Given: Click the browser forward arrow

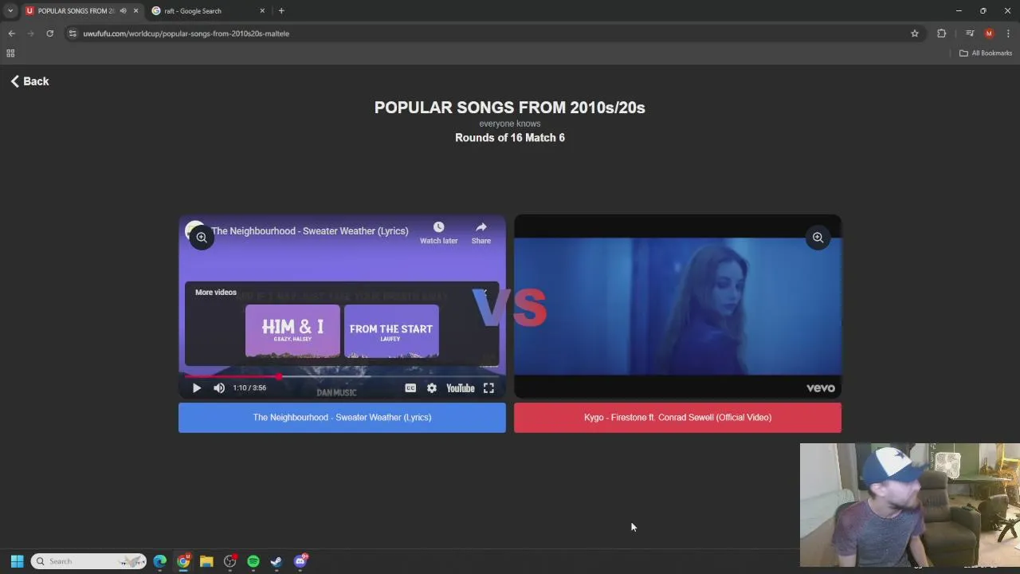Looking at the screenshot, I should 30,33.
